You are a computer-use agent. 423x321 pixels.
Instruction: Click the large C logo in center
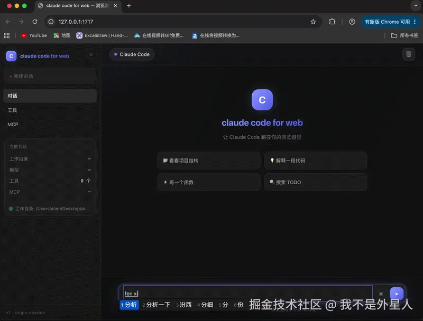click(x=262, y=100)
